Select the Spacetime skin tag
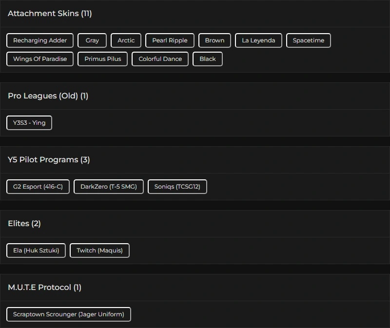390x328 pixels. pyautogui.click(x=309, y=40)
